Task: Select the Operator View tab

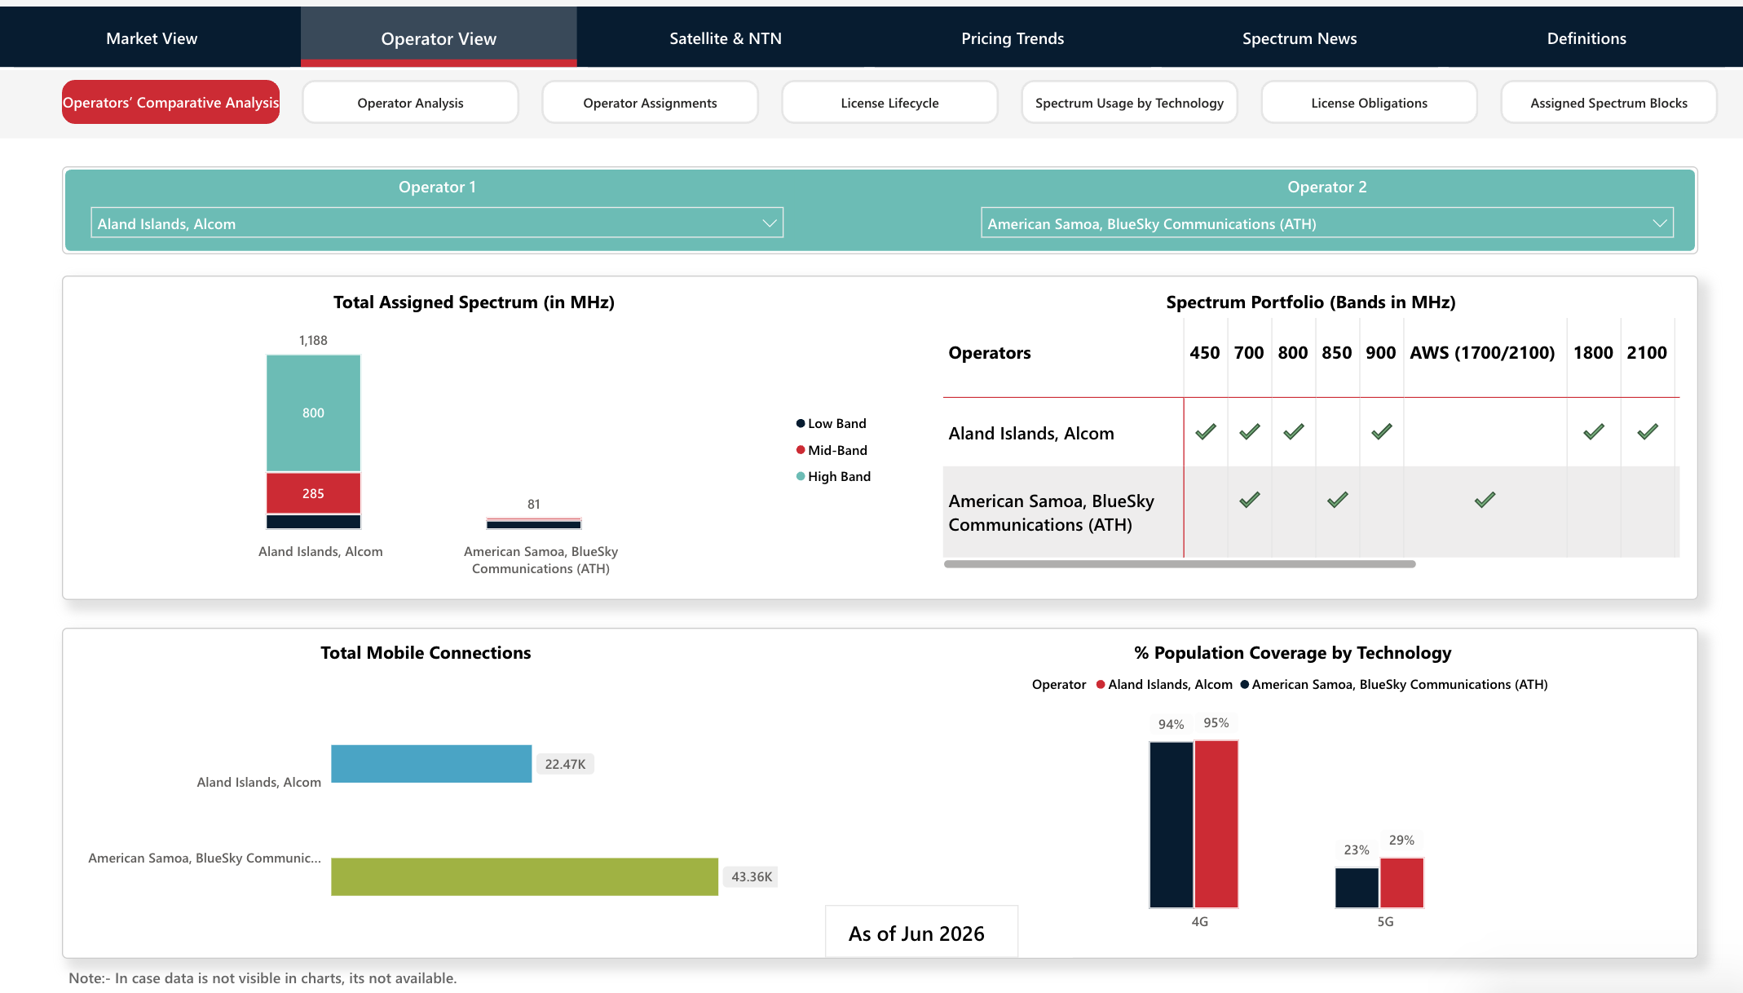Action: point(439,38)
